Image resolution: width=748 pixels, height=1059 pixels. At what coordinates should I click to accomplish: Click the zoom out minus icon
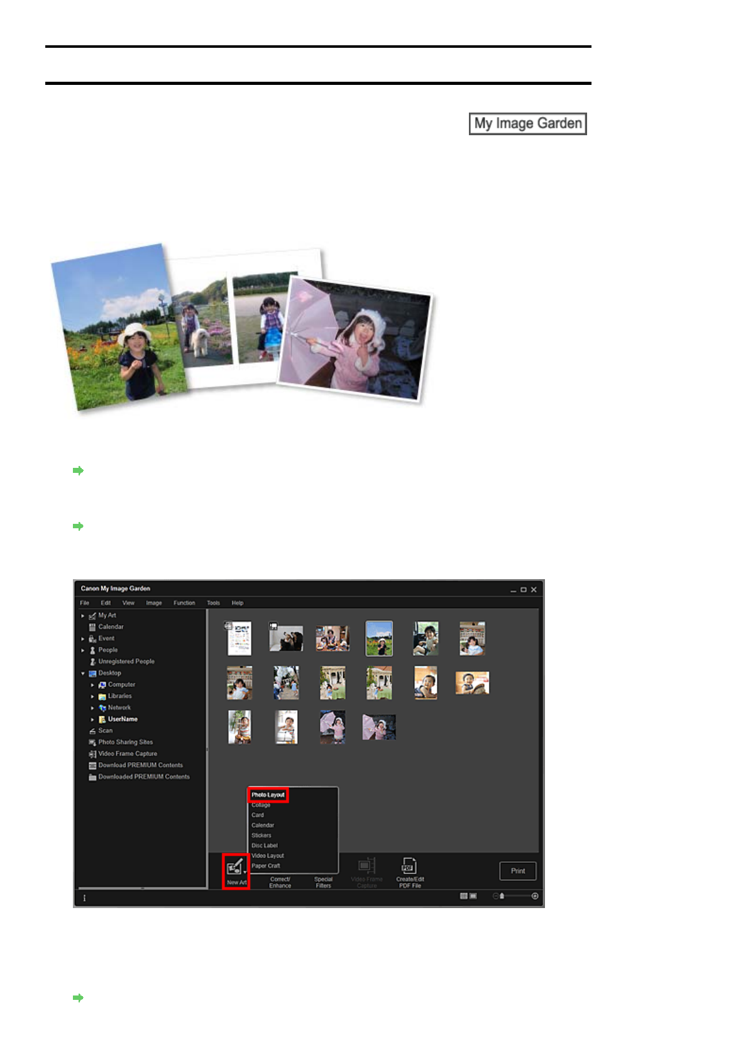(x=495, y=896)
